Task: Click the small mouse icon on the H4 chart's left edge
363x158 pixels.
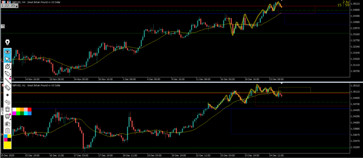Action: (3, 26)
